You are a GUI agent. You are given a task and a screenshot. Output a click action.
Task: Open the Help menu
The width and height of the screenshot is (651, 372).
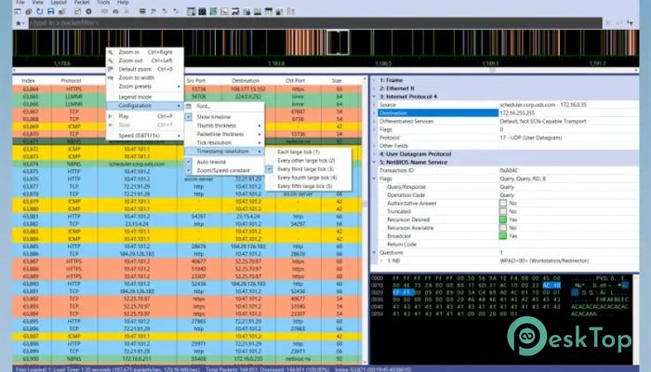pyautogui.click(x=123, y=2)
